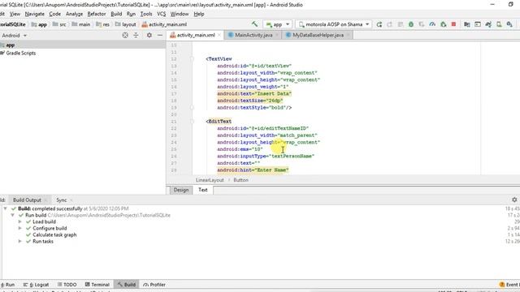Click the res breadcrumb in navigation bar
This screenshot has height=292, width=520.
point(103,24)
